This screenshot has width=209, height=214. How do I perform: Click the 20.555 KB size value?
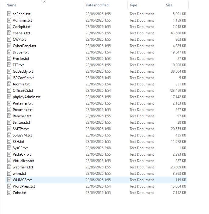(179, 129)
